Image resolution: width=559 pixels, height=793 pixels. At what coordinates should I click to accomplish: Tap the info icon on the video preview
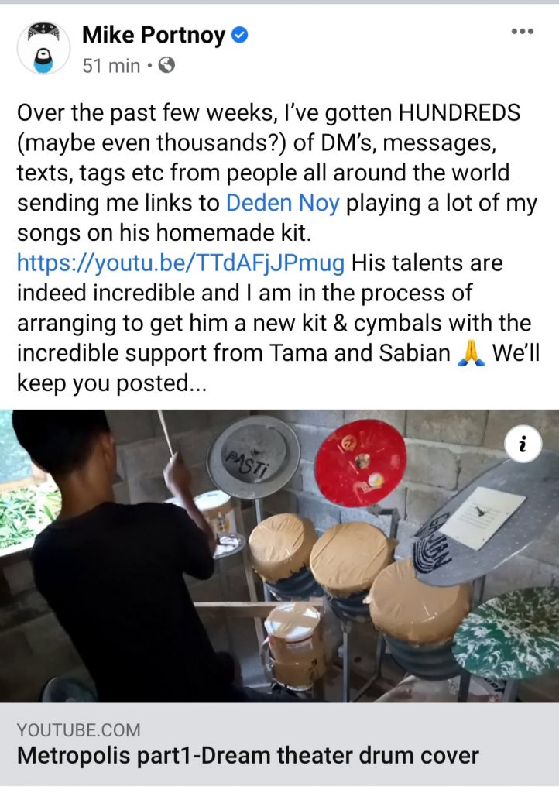coord(523,445)
